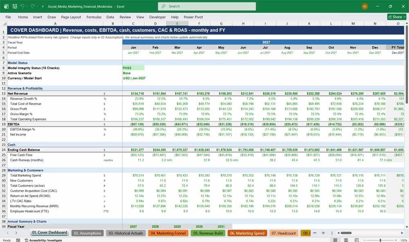Click horizontal scrollbar right arrow
The height and width of the screenshot is (242, 409).
point(402,233)
